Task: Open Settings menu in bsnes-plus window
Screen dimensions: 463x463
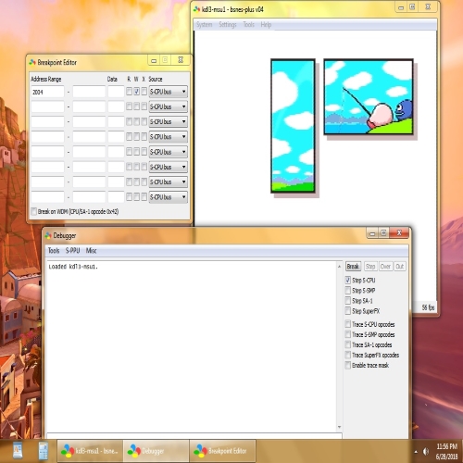Action: click(228, 24)
